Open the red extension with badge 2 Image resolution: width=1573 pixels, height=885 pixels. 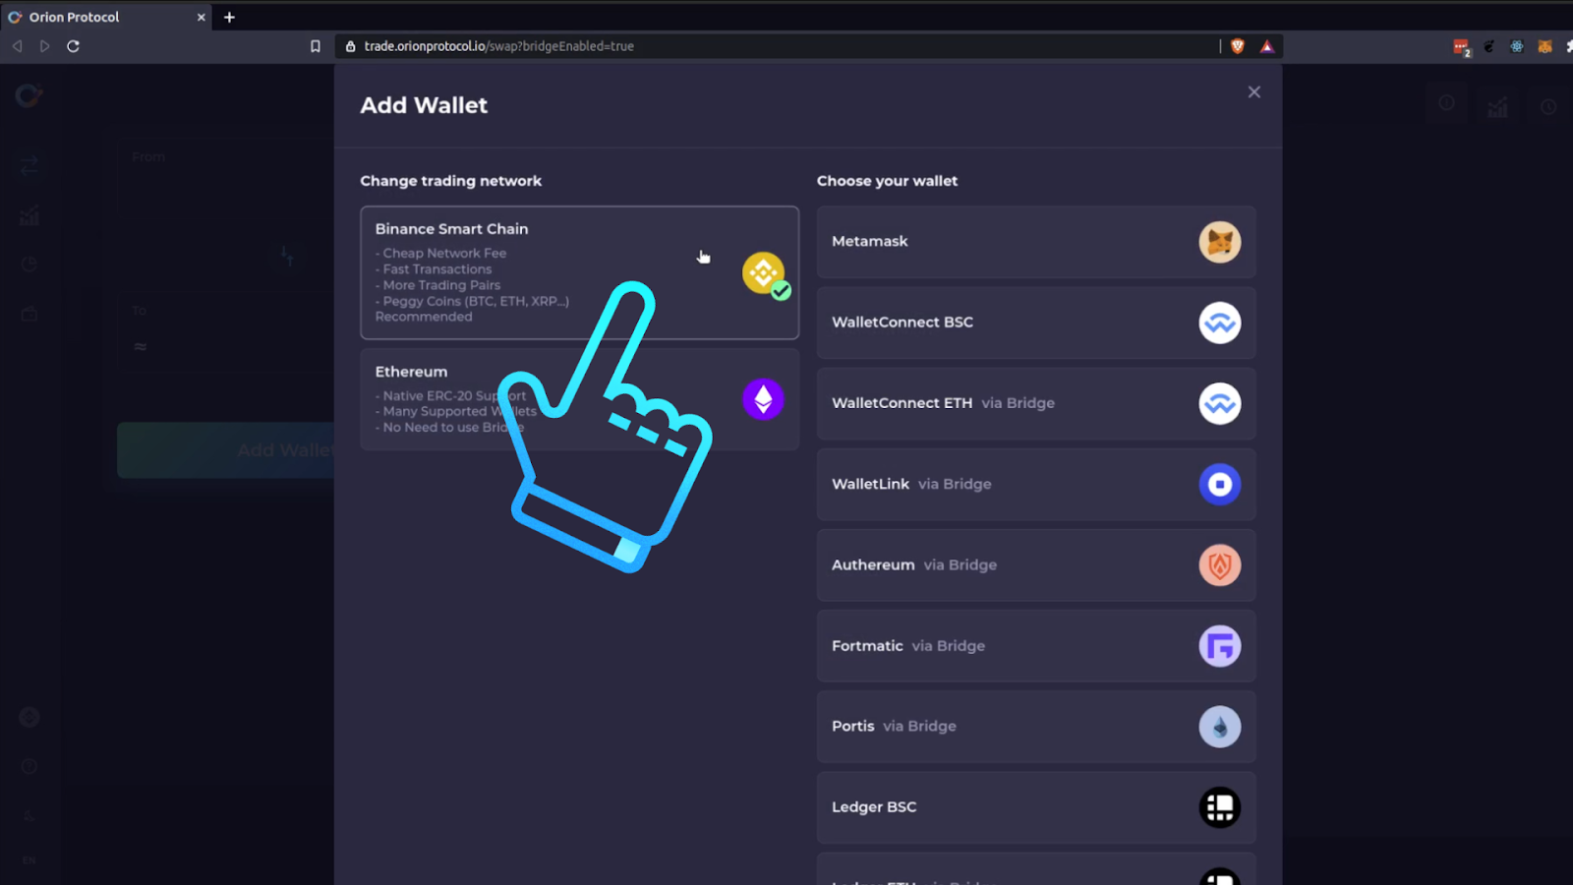(1462, 47)
